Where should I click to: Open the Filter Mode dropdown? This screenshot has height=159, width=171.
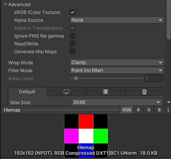(117, 70)
